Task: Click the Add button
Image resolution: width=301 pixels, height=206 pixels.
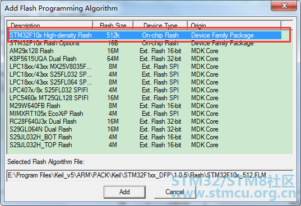Action: [124, 192]
